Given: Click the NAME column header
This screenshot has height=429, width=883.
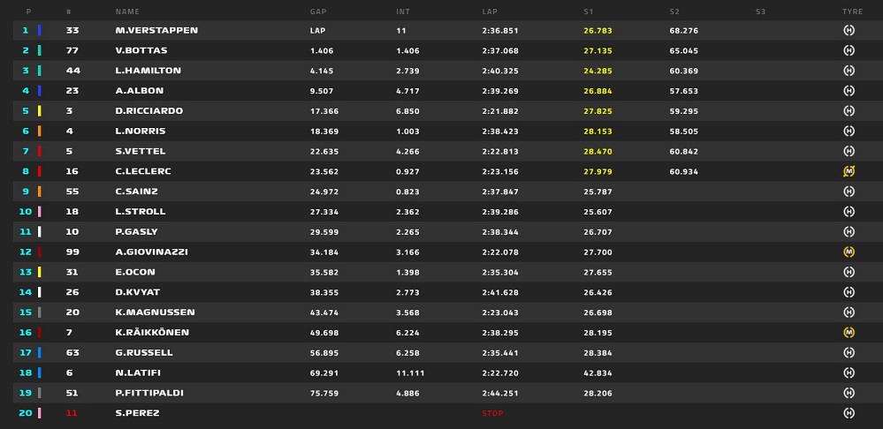Looking at the screenshot, I should [x=127, y=11].
